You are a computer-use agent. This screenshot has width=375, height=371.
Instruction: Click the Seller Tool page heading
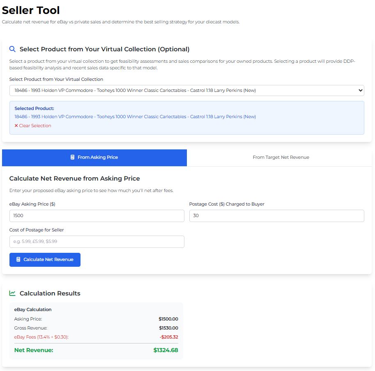31,10
